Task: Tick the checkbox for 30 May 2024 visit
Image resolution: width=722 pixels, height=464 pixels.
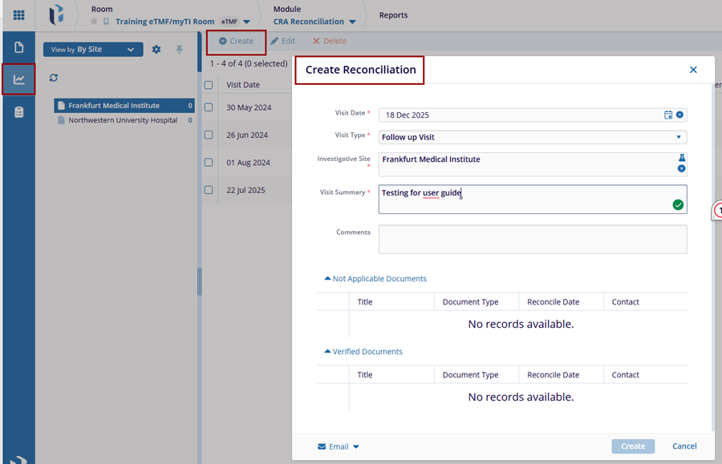Action: point(209,107)
